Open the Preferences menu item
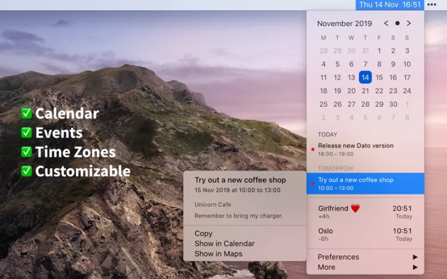The height and width of the screenshot is (279, 447). 366,257
